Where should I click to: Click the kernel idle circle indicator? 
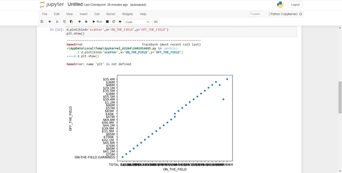300,14
